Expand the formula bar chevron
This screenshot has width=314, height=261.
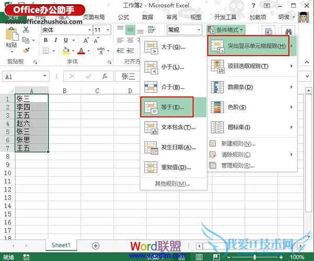[307, 76]
